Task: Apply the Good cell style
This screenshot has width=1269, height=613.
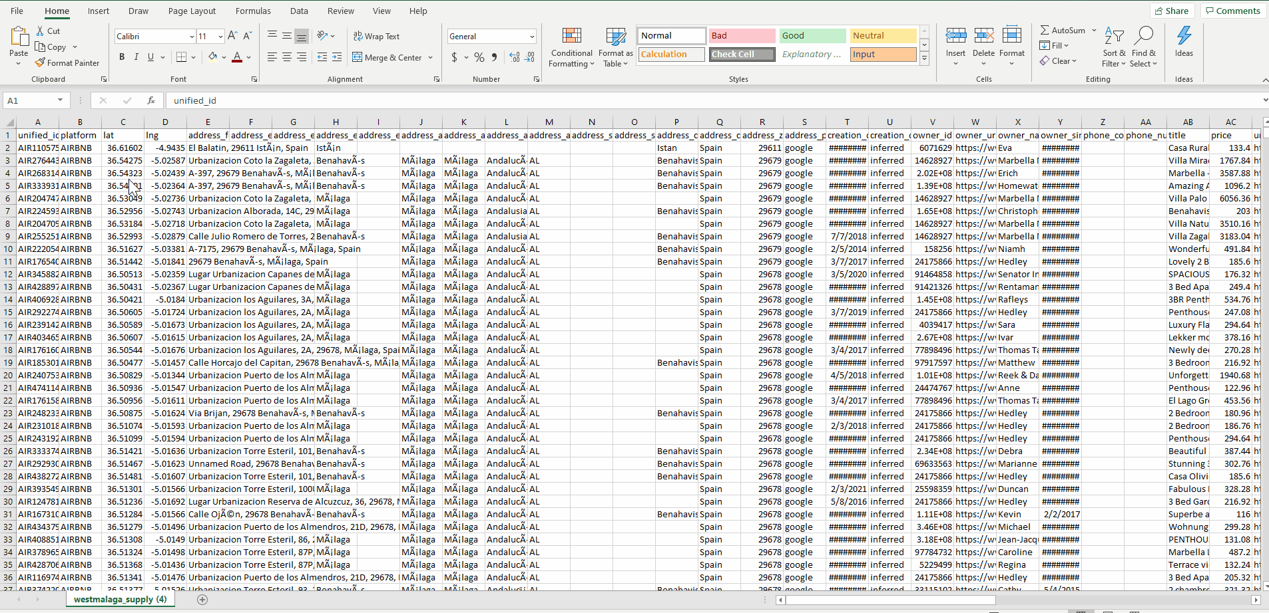Action: 812,36
